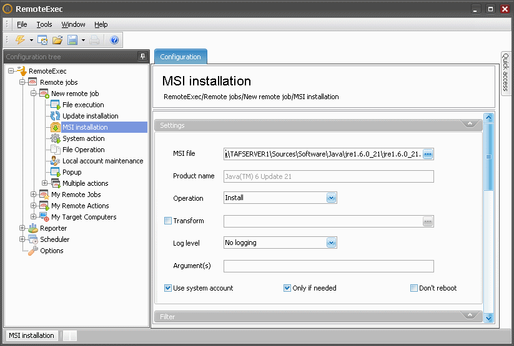Open the dropdown arrow beside the lightning icon
The width and height of the screenshot is (514, 346).
[31, 41]
